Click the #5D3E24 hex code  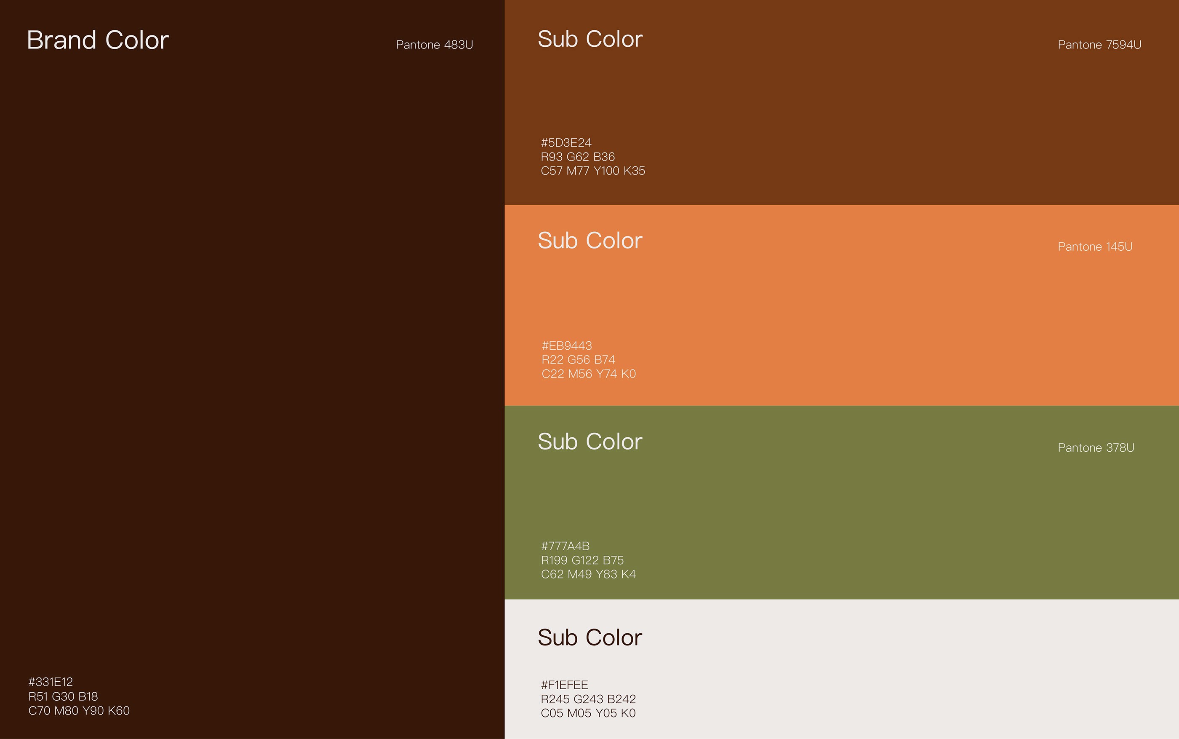566,143
